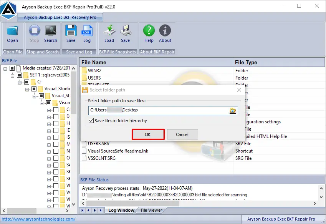Click the Stop toolbar icon
Image resolution: width=326 pixels, height=224 pixels.
(35, 31)
